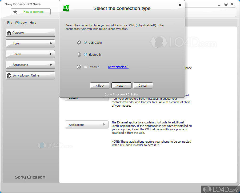This screenshot has height=193, width=240.
Task: Close the Sony Ericsson PC Suite window
Action: pyautogui.click(x=232, y=4)
